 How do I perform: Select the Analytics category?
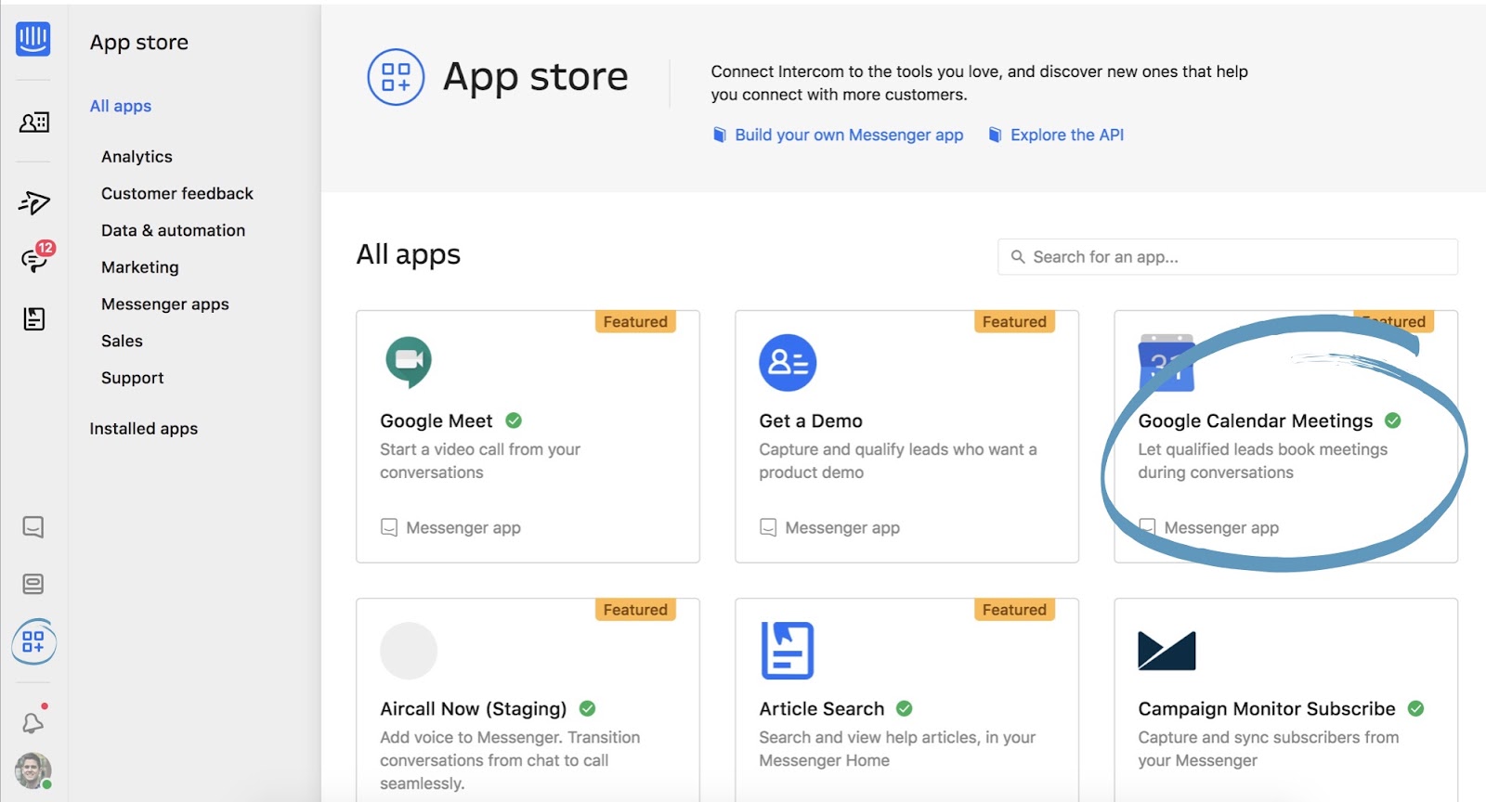pos(137,156)
